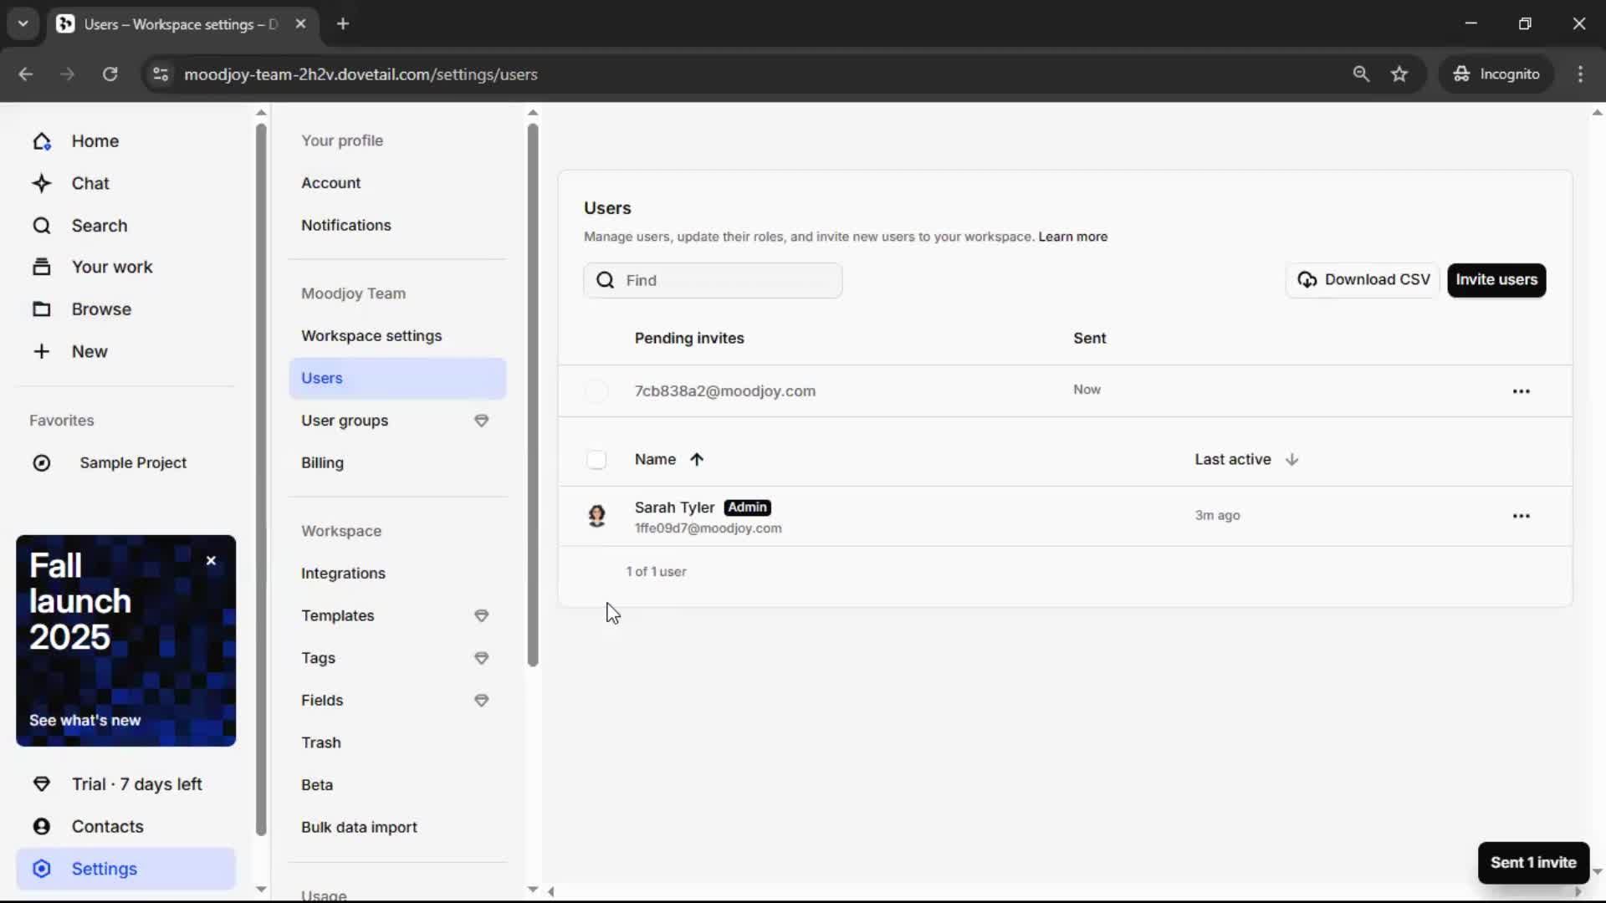This screenshot has height=903, width=1606.
Task: Click the Search magnifier in sidebar
Action: coord(42,226)
